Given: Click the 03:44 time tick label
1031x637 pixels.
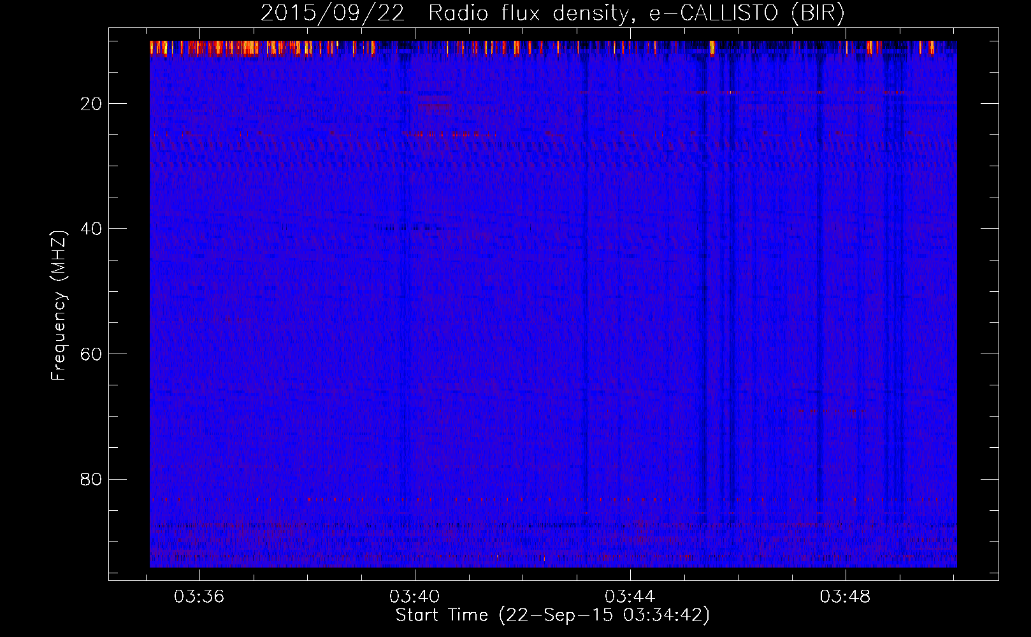Looking at the screenshot, I should [630, 597].
